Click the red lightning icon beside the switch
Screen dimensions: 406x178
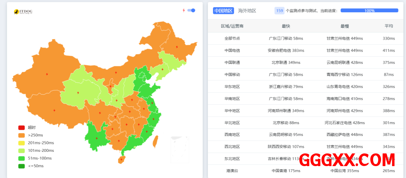tap(184, 10)
